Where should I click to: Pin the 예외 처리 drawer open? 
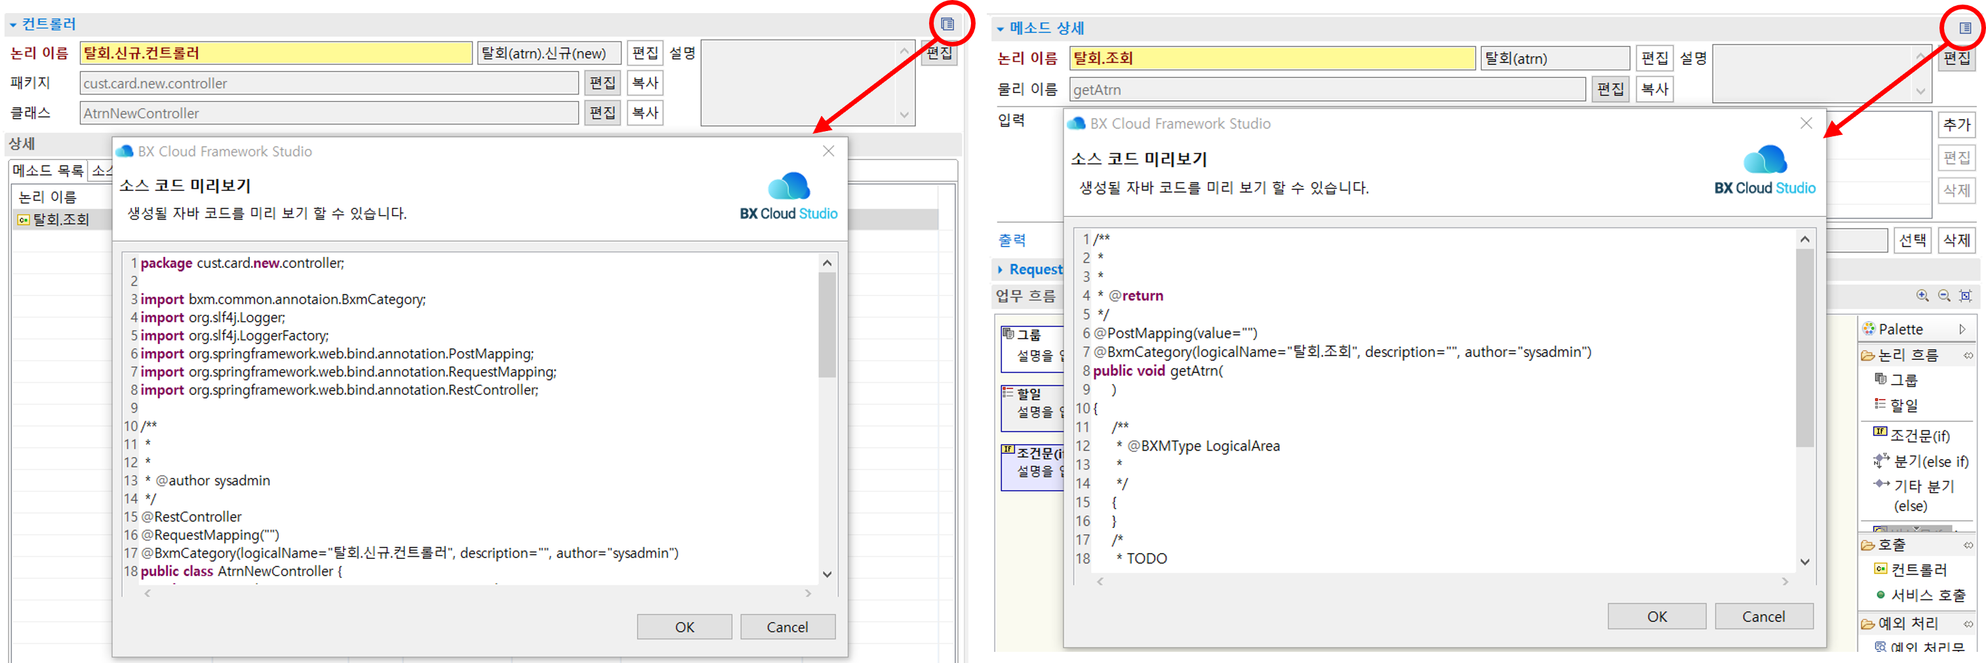[x=1968, y=623]
